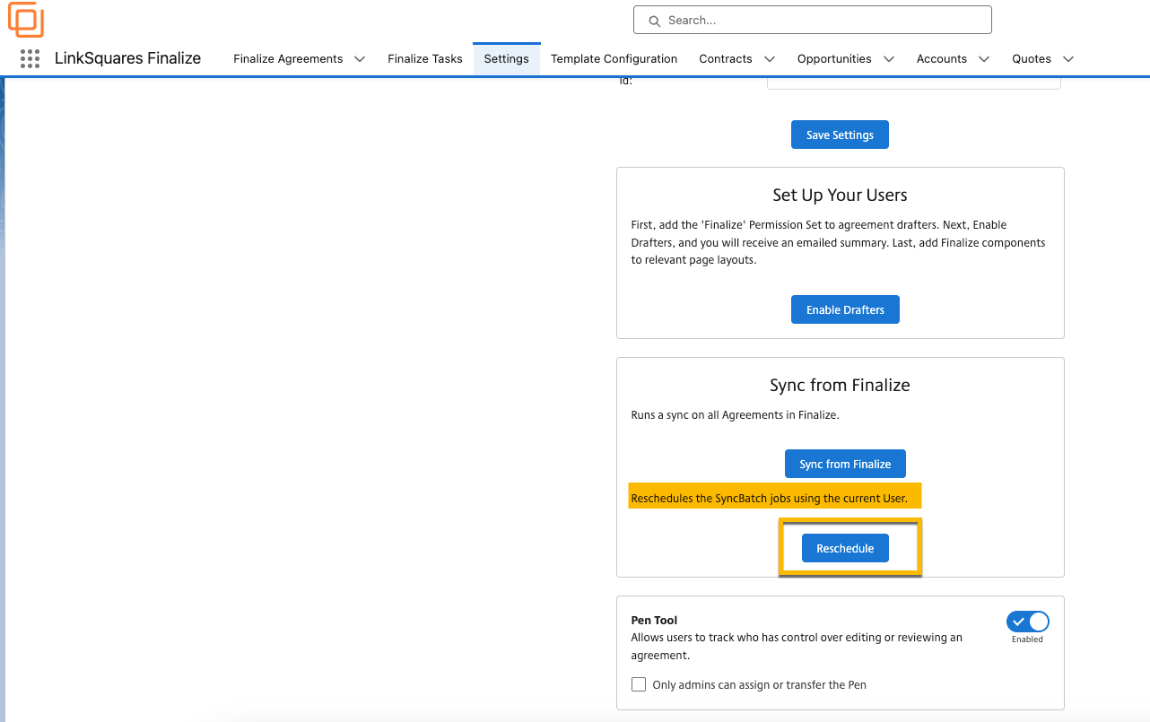Open the Accounts tab

coord(941,58)
